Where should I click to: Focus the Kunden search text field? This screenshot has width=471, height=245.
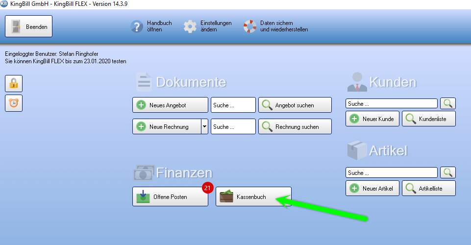pyautogui.click(x=391, y=103)
